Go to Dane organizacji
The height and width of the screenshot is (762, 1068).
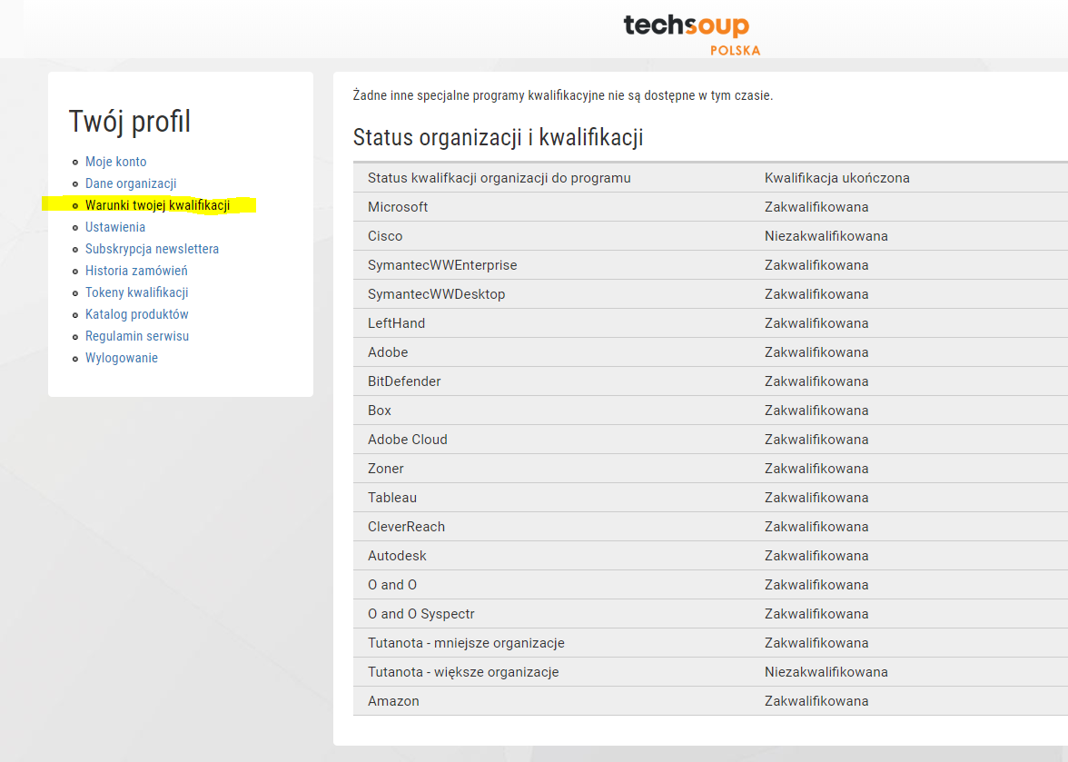click(131, 183)
